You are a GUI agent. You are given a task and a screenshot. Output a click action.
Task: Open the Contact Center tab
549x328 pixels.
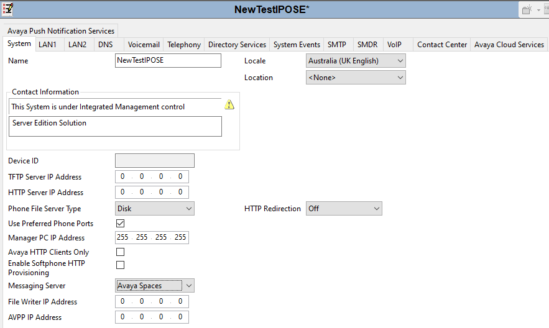pos(442,45)
